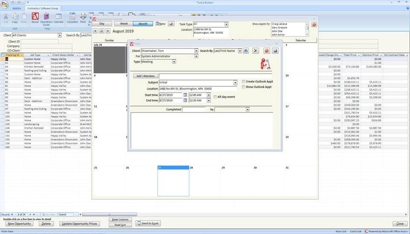Click the Print icon in the ribbon
This screenshot has width=410, height=234.
click(x=83, y=18)
